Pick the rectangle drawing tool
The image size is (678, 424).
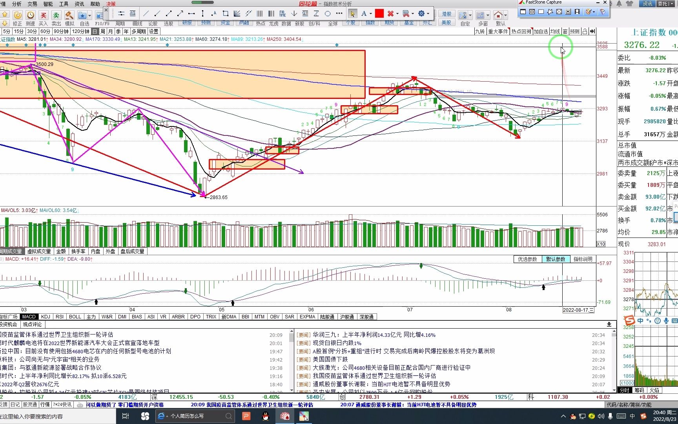tap(226, 14)
